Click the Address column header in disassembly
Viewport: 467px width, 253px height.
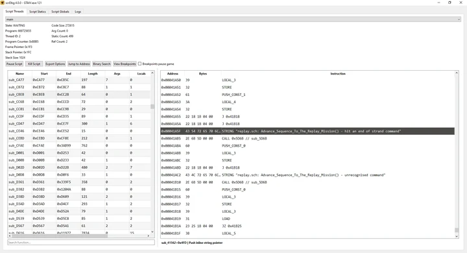(x=173, y=73)
